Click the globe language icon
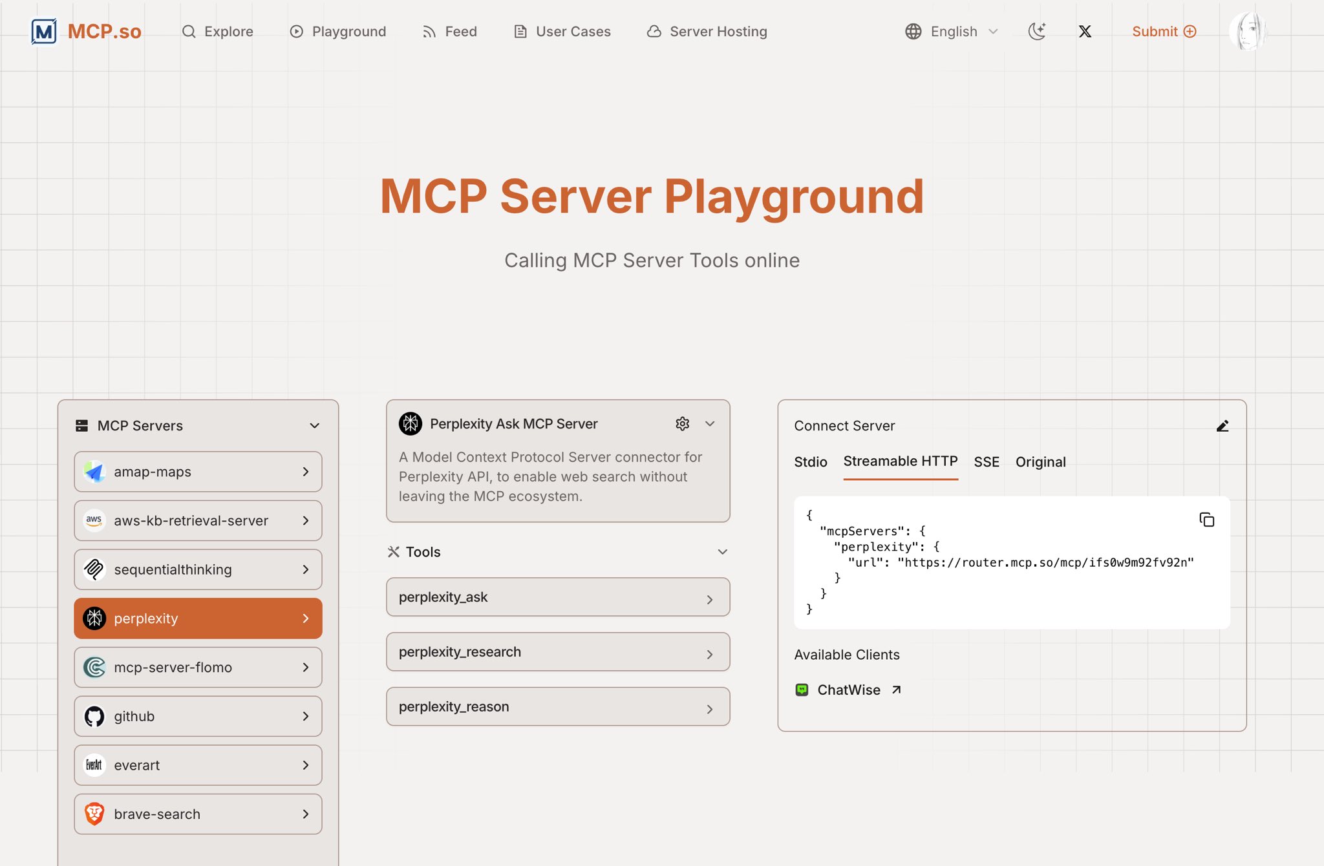 tap(913, 31)
